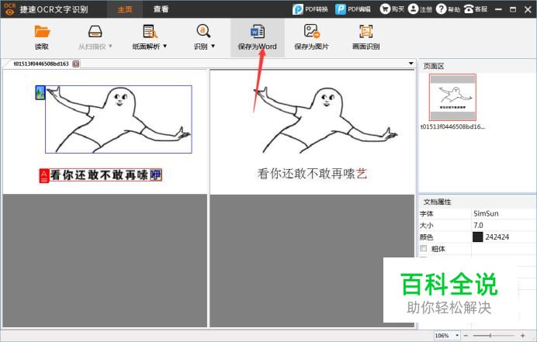This screenshot has width=537, height=342.
Task: Click the 大小 property label
Action: 427,225
